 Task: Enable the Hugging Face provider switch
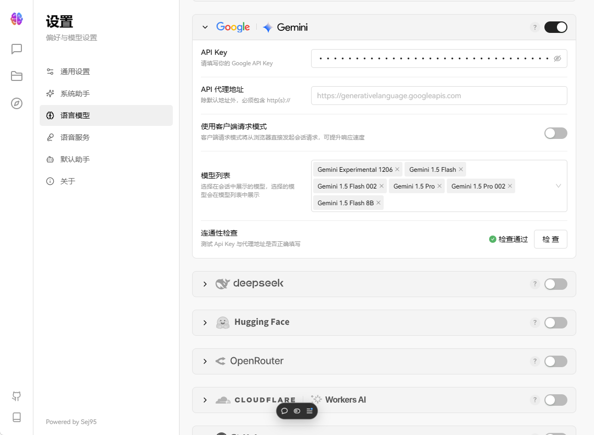click(x=556, y=322)
